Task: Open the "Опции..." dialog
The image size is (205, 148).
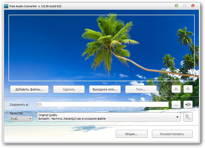Action: click(132, 134)
